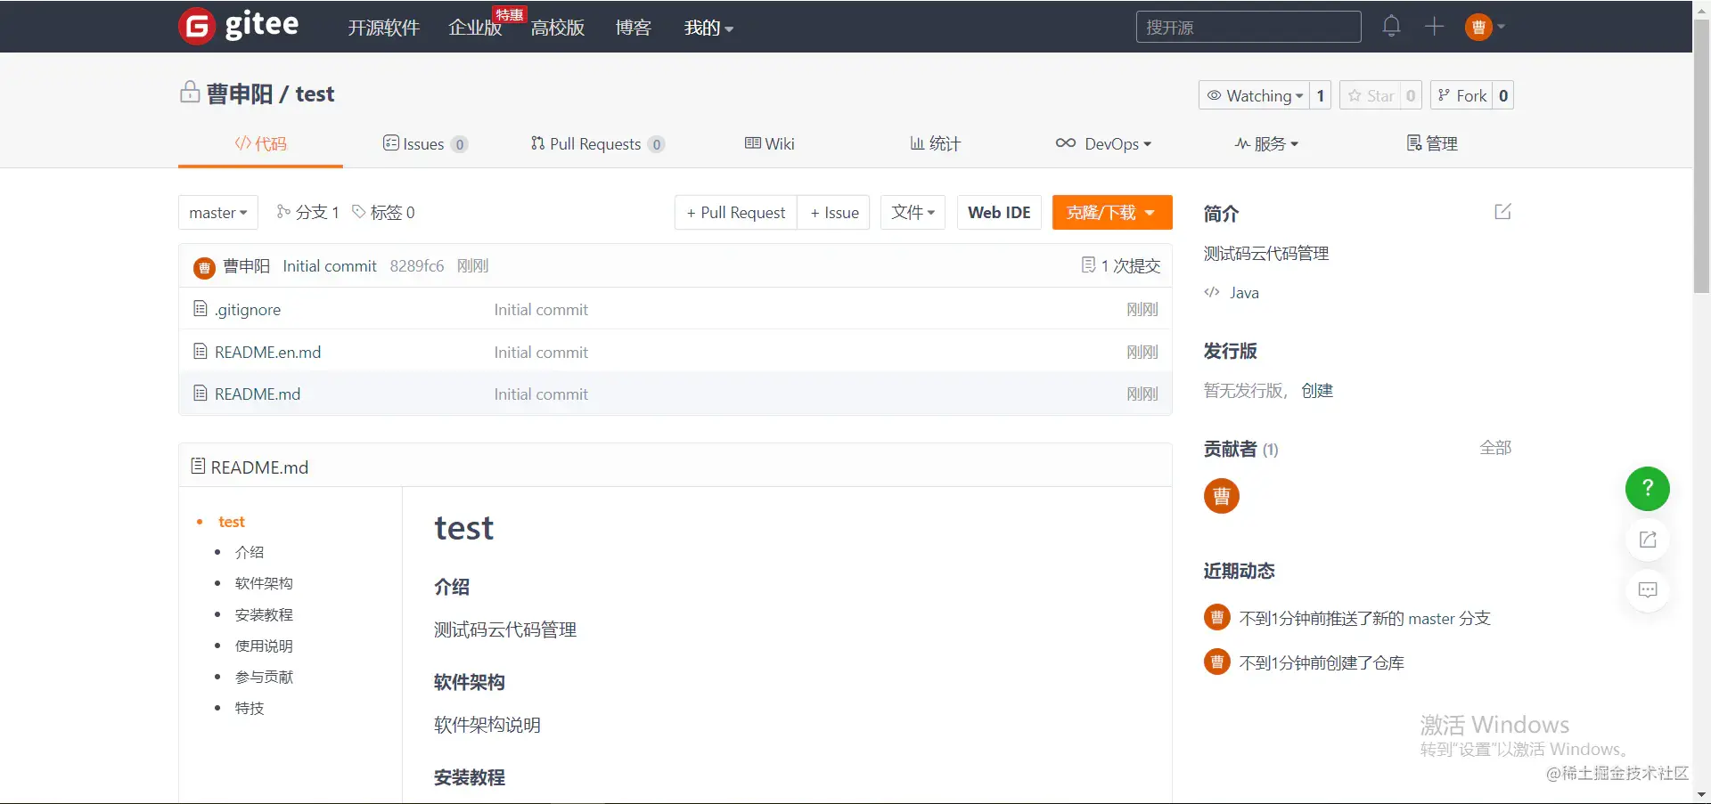Go to 高校版 in top navigation
This screenshot has height=804, width=1711.
pos(558,28)
